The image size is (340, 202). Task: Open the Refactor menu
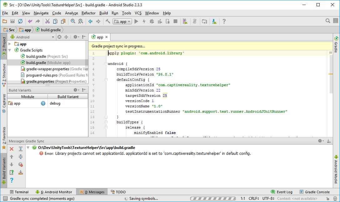pyautogui.click(x=89, y=13)
